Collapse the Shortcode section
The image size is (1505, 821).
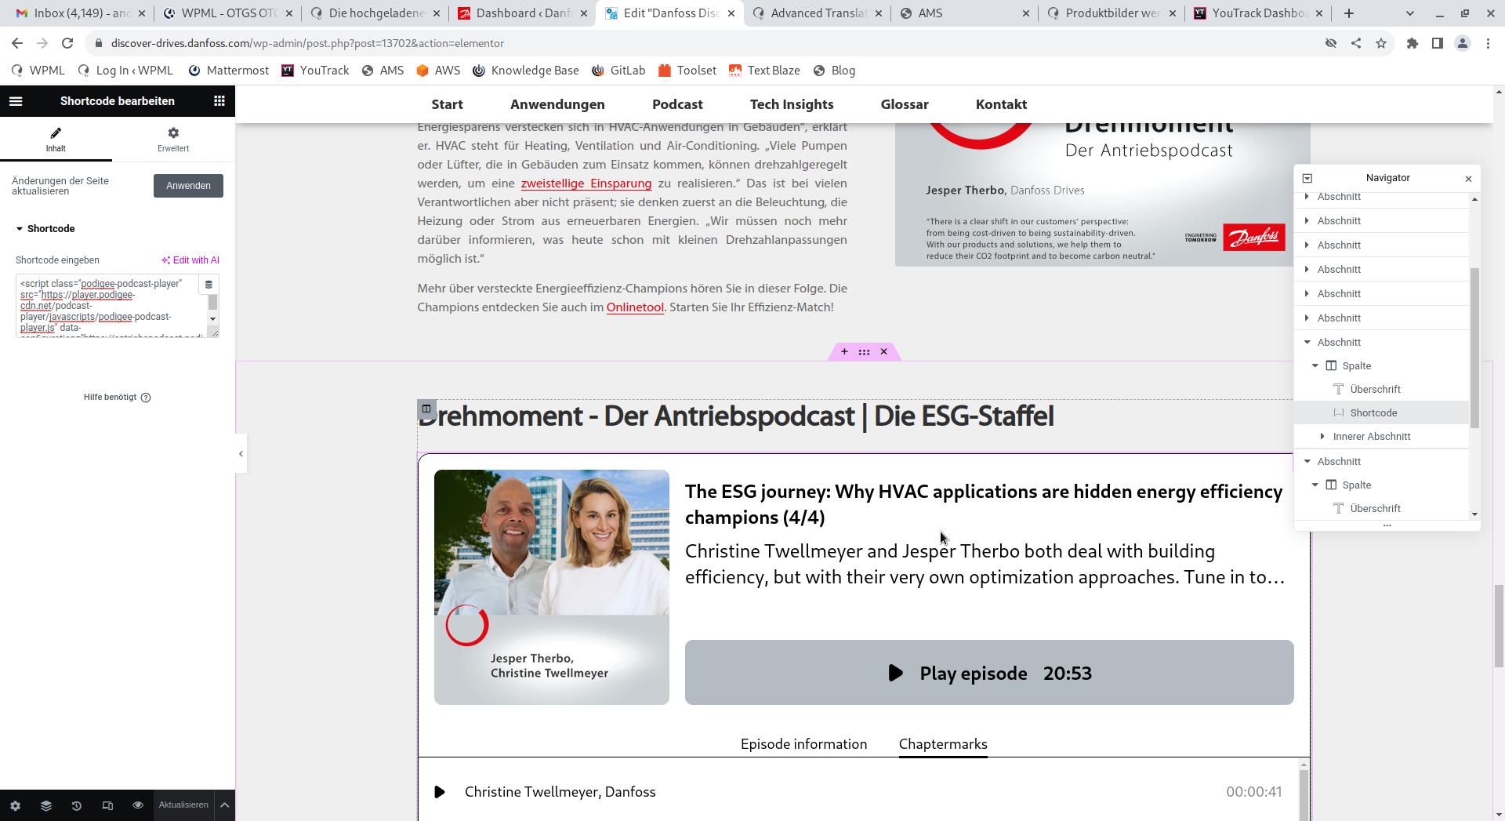tap(45, 229)
